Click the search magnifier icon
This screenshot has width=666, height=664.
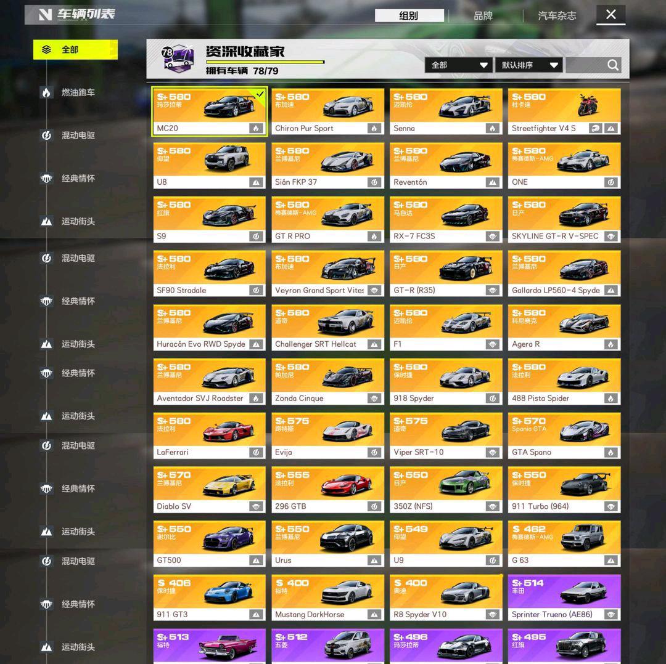(x=612, y=65)
